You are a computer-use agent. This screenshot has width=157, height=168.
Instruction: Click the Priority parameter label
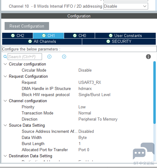click(28, 107)
